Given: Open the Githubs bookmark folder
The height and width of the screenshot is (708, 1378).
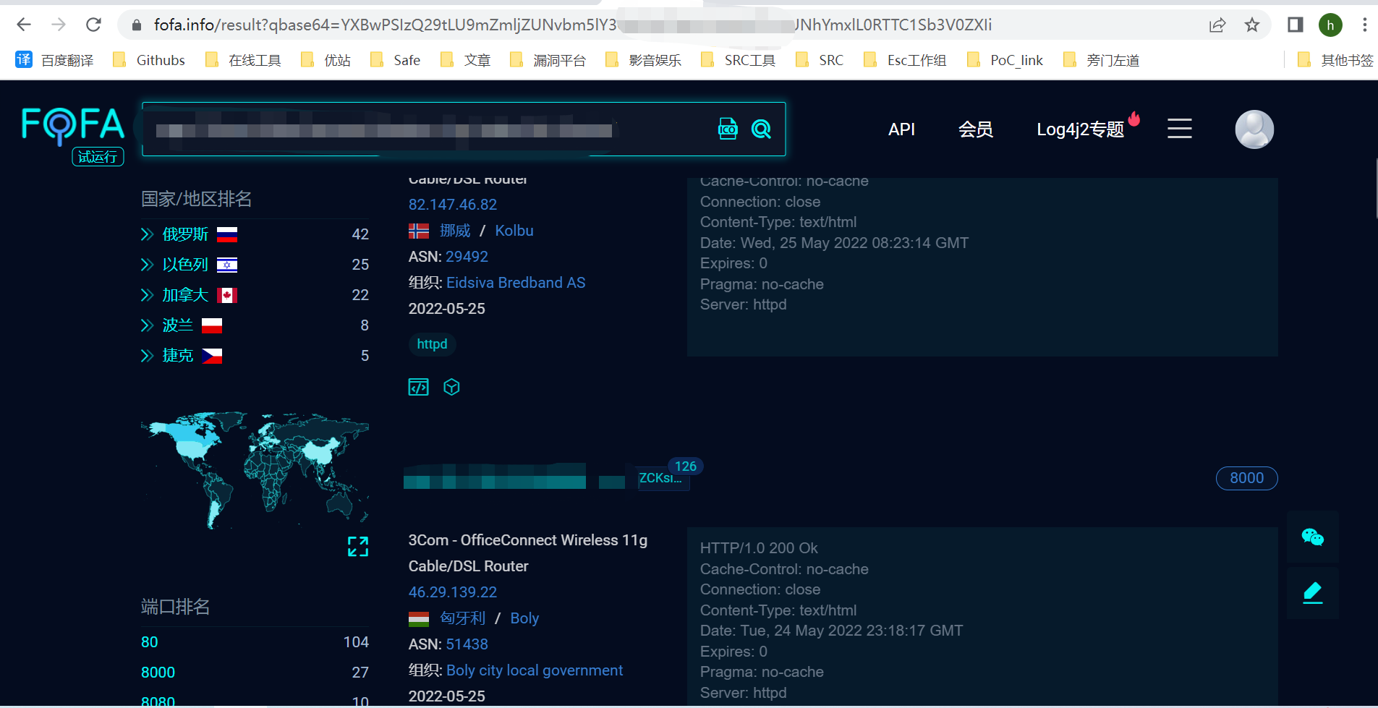Looking at the screenshot, I should (x=149, y=60).
